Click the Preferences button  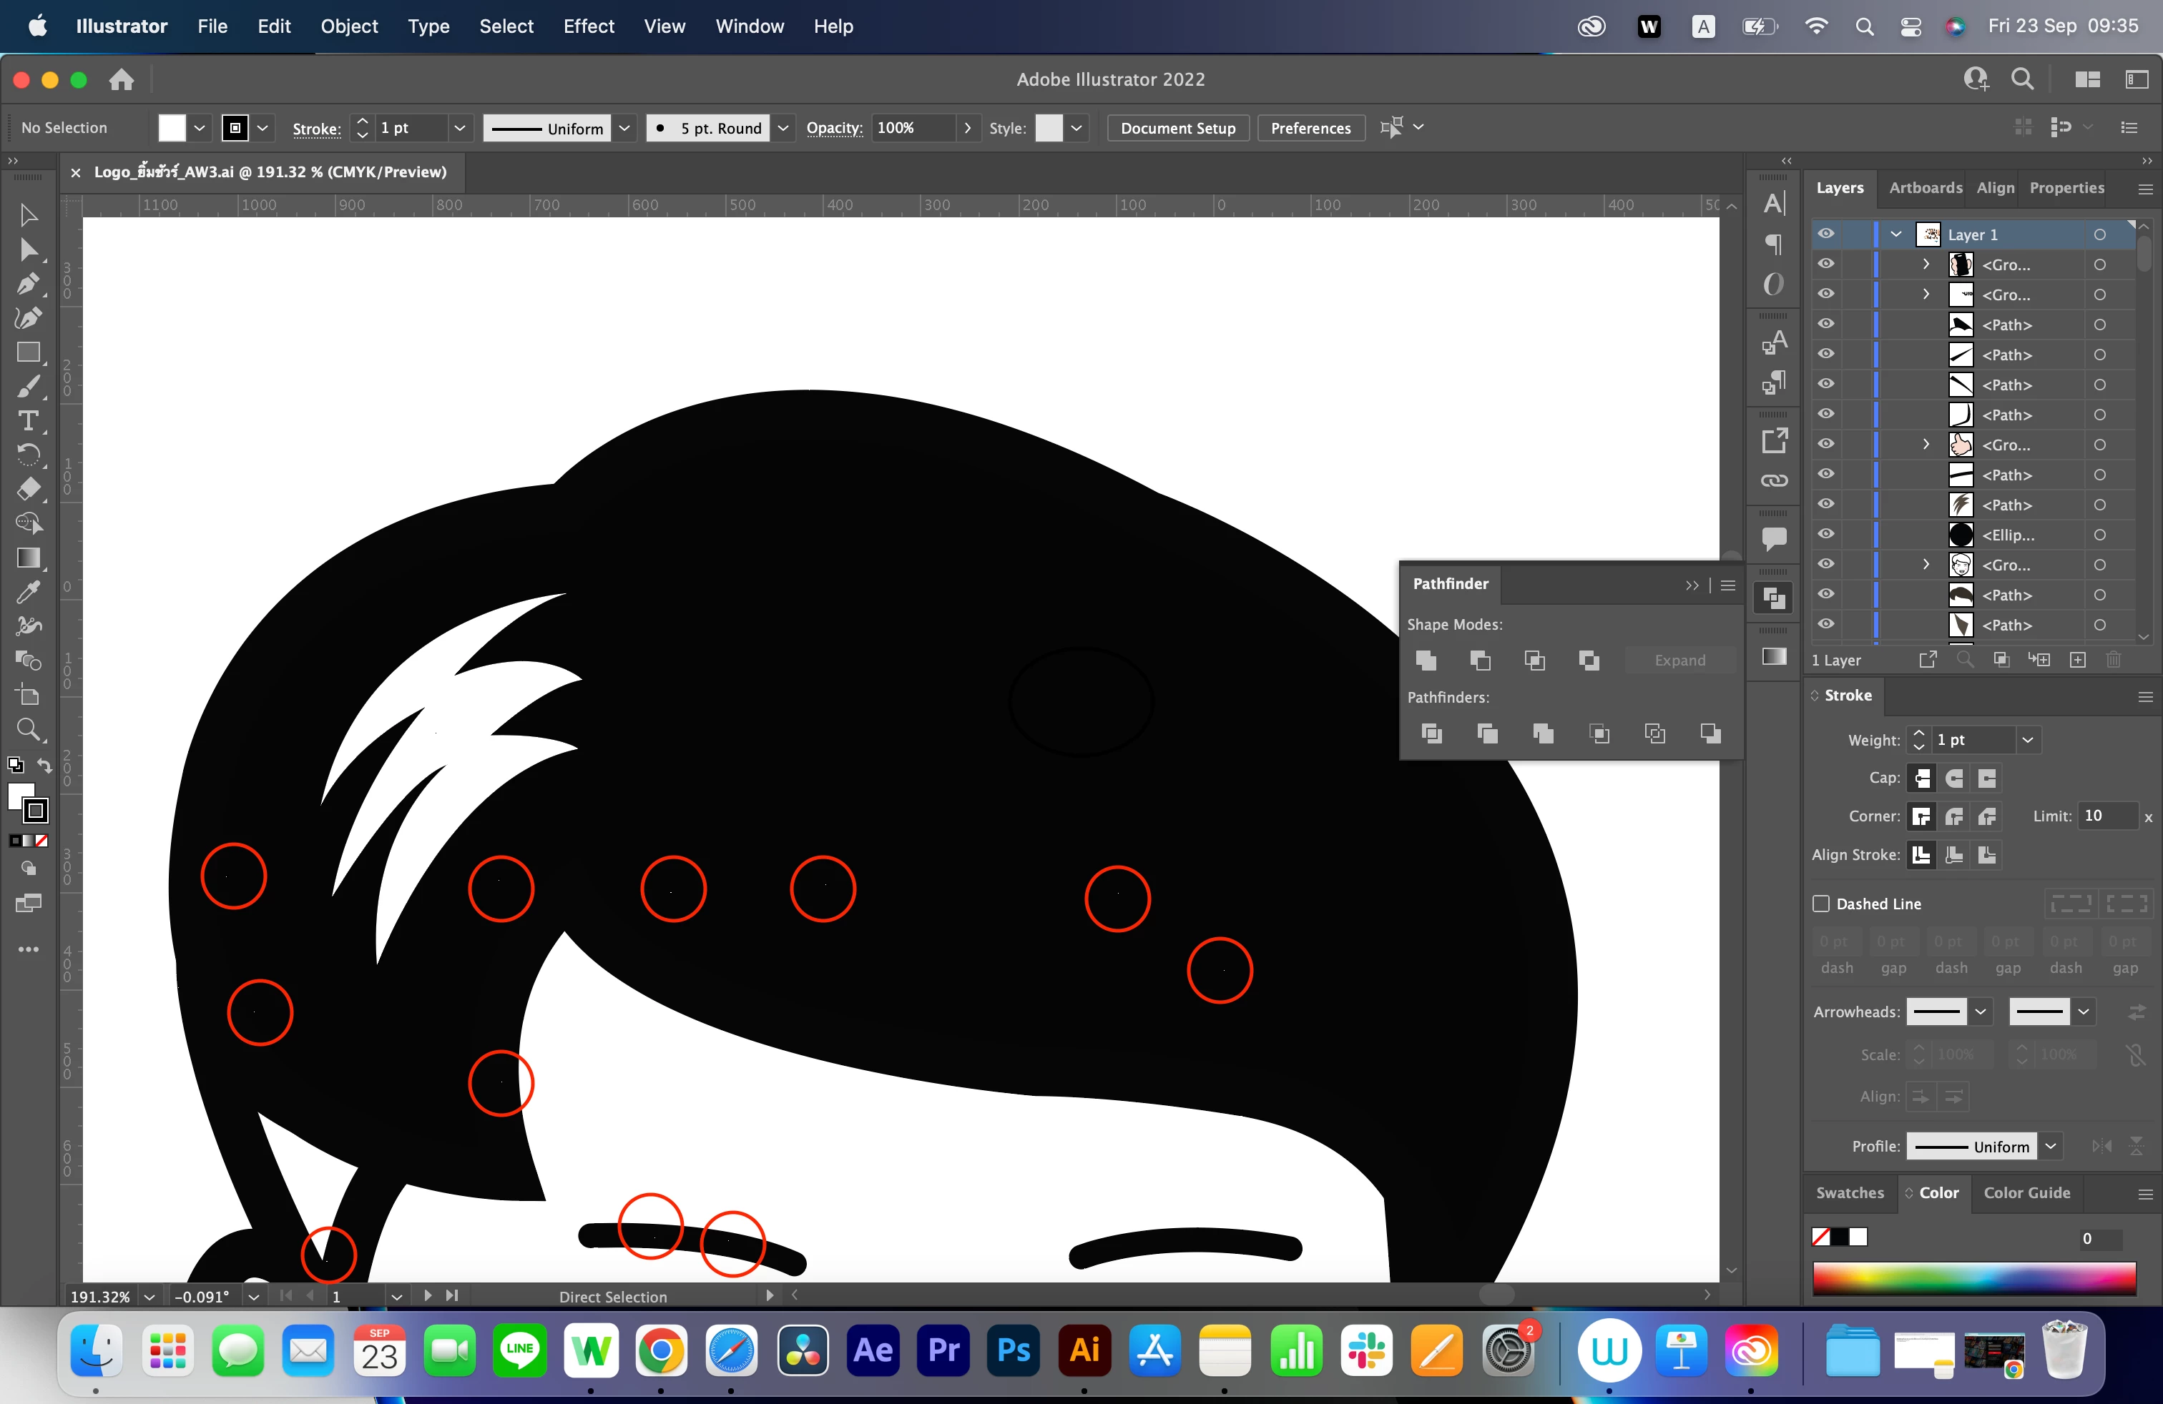click(1310, 128)
